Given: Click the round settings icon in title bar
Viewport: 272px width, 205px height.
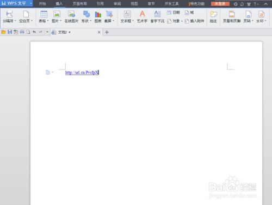Looking at the screenshot, I should pos(236,4).
